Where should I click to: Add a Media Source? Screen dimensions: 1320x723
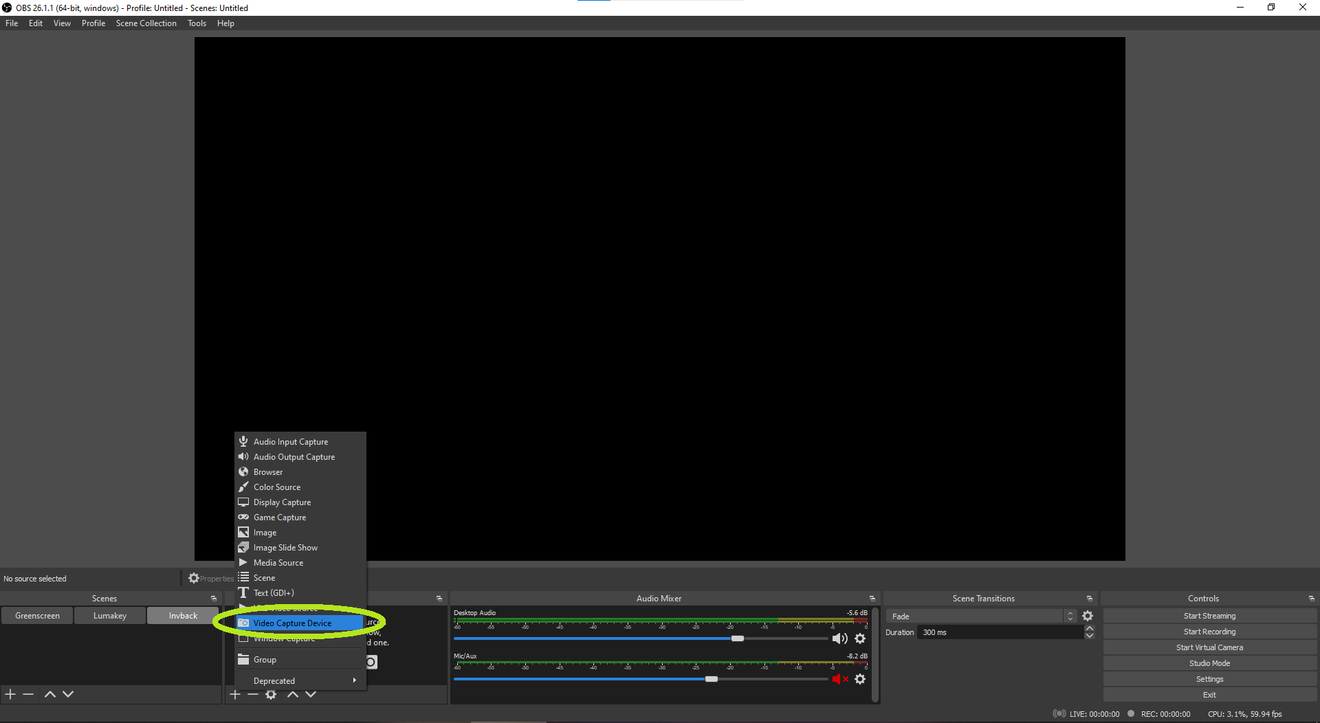tap(300, 562)
